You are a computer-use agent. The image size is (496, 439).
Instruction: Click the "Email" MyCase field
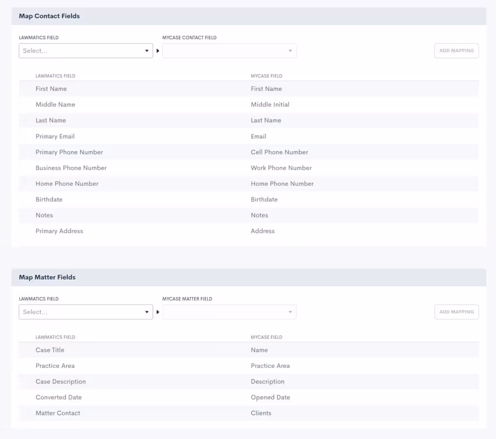click(x=259, y=136)
